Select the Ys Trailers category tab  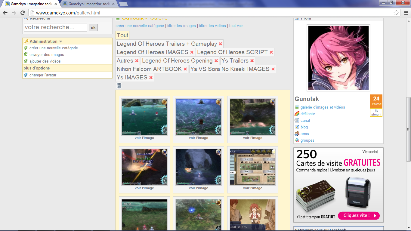tap(235, 61)
